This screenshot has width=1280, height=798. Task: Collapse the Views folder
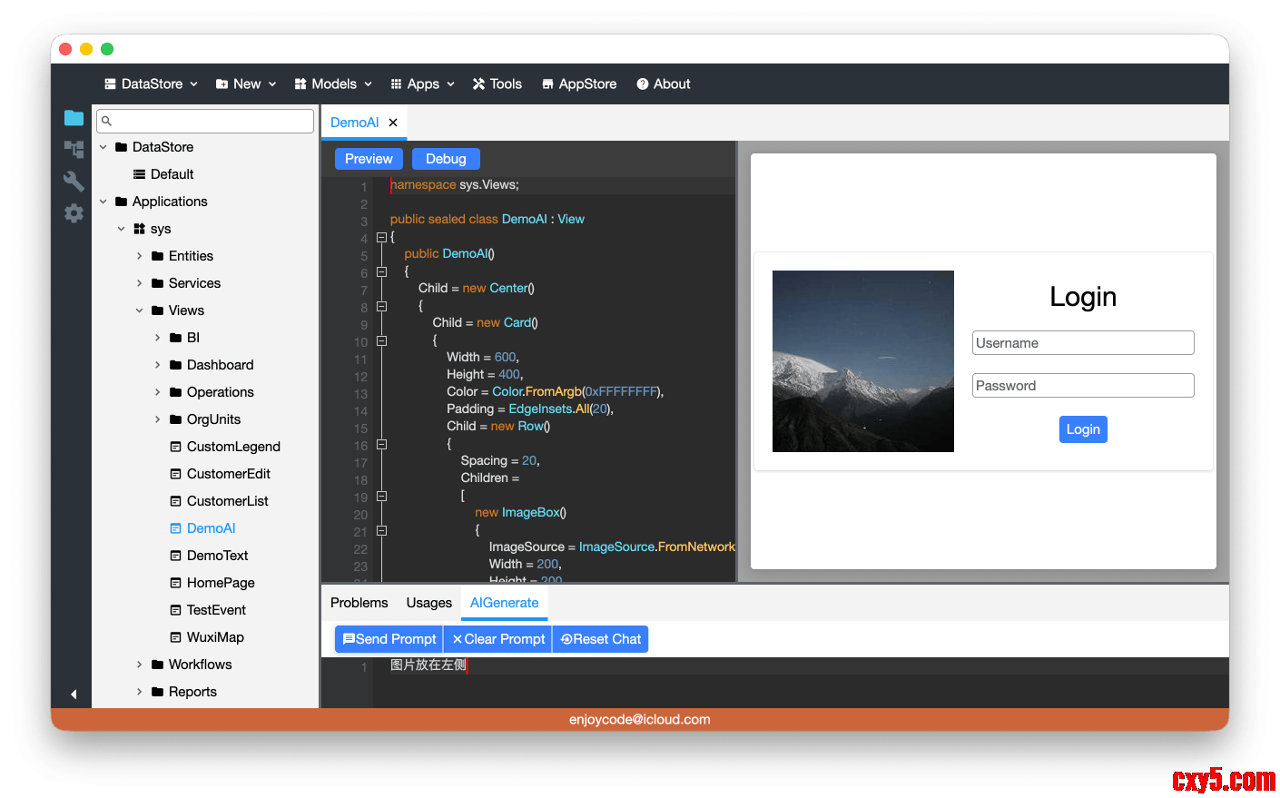[140, 310]
